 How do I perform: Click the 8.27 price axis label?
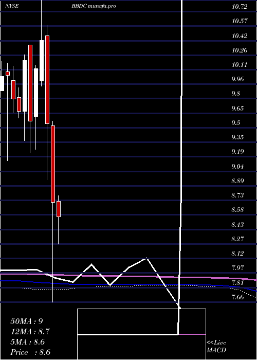[x=238, y=239]
